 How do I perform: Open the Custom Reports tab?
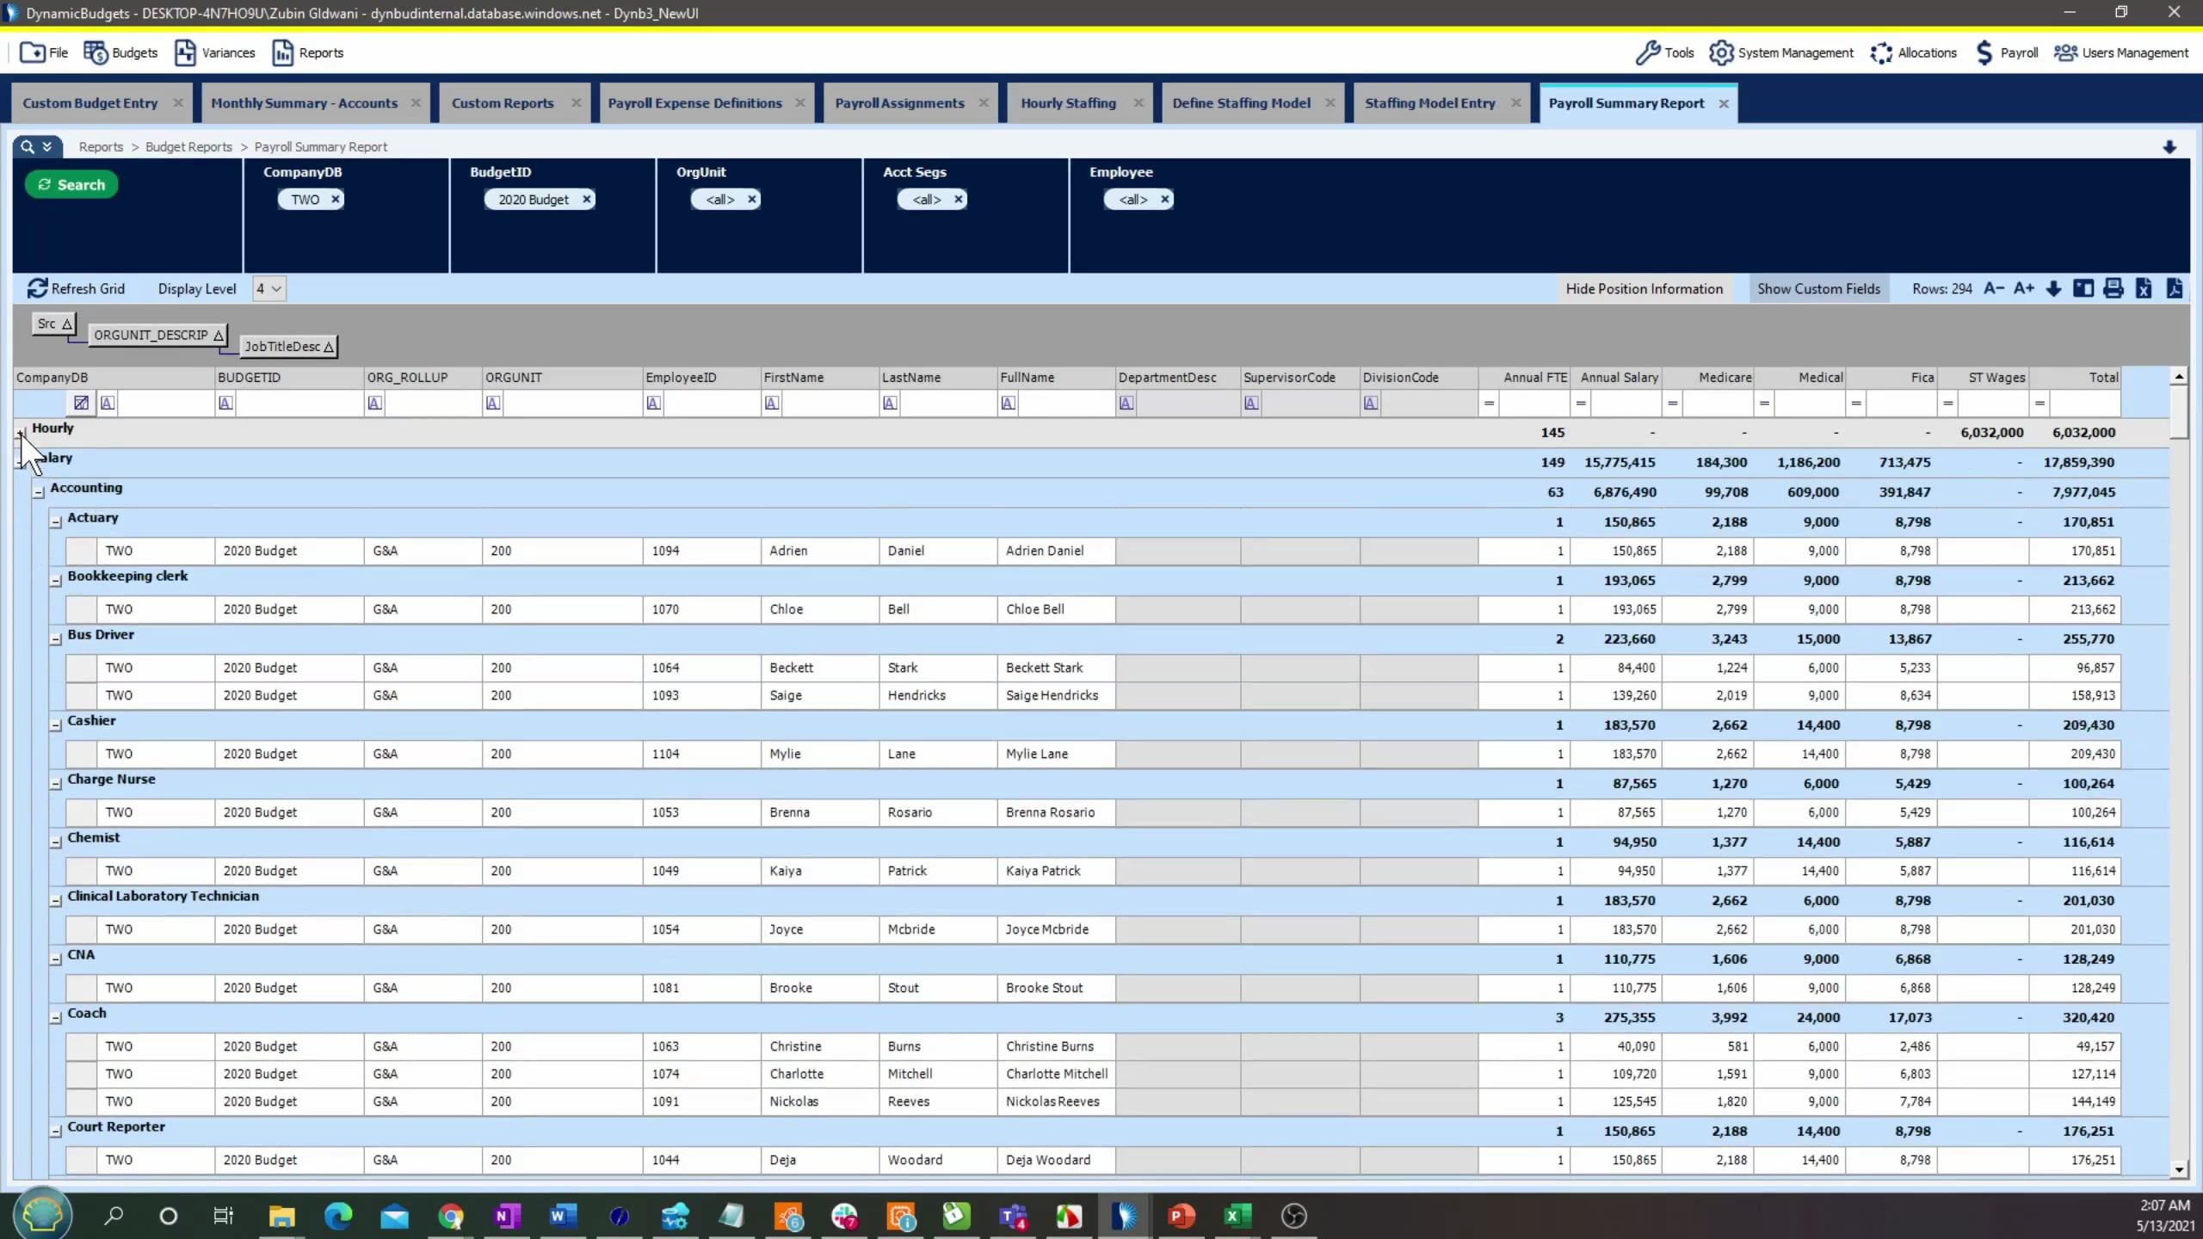(x=503, y=102)
